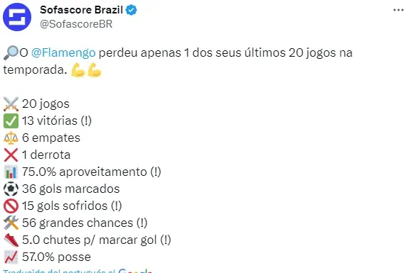Click the hammer and wrench emoji
The width and height of the screenshot is (416, 273).
[x=11, y=223]
